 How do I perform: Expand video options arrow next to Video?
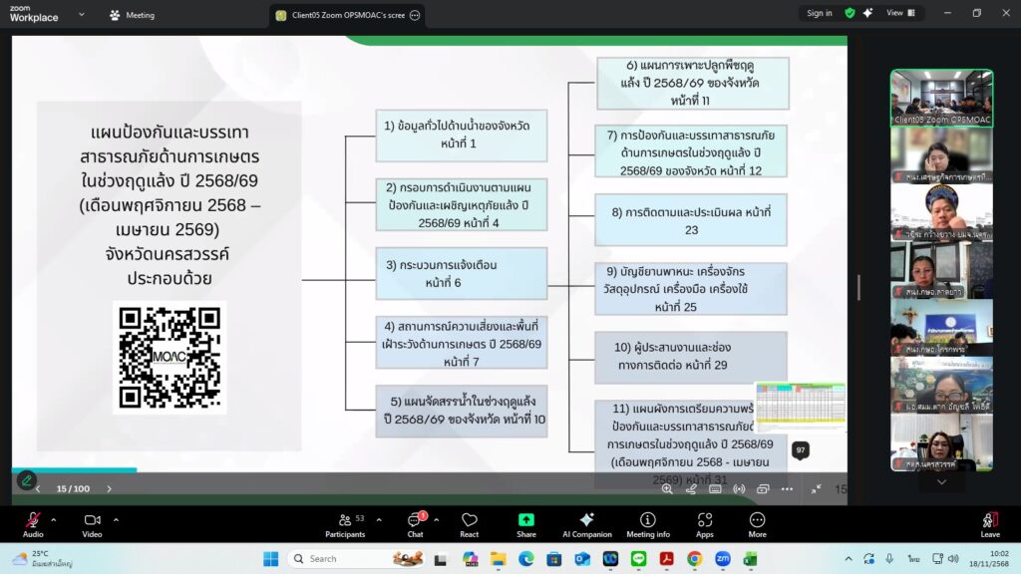[116, 519]
